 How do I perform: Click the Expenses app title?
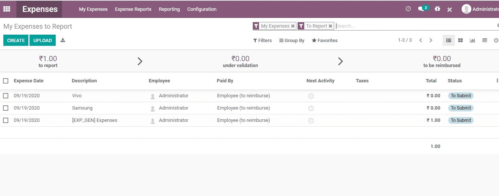pyautogui.click(x=40, y=9)
